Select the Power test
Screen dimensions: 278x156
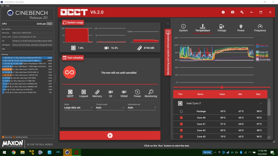click(137, 94)
